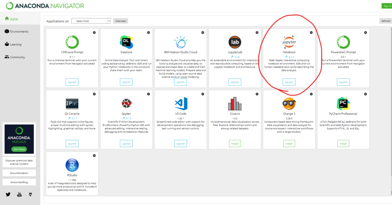Launch Qt Console
This screenshot has height=205, width=392.
point(72,143)
